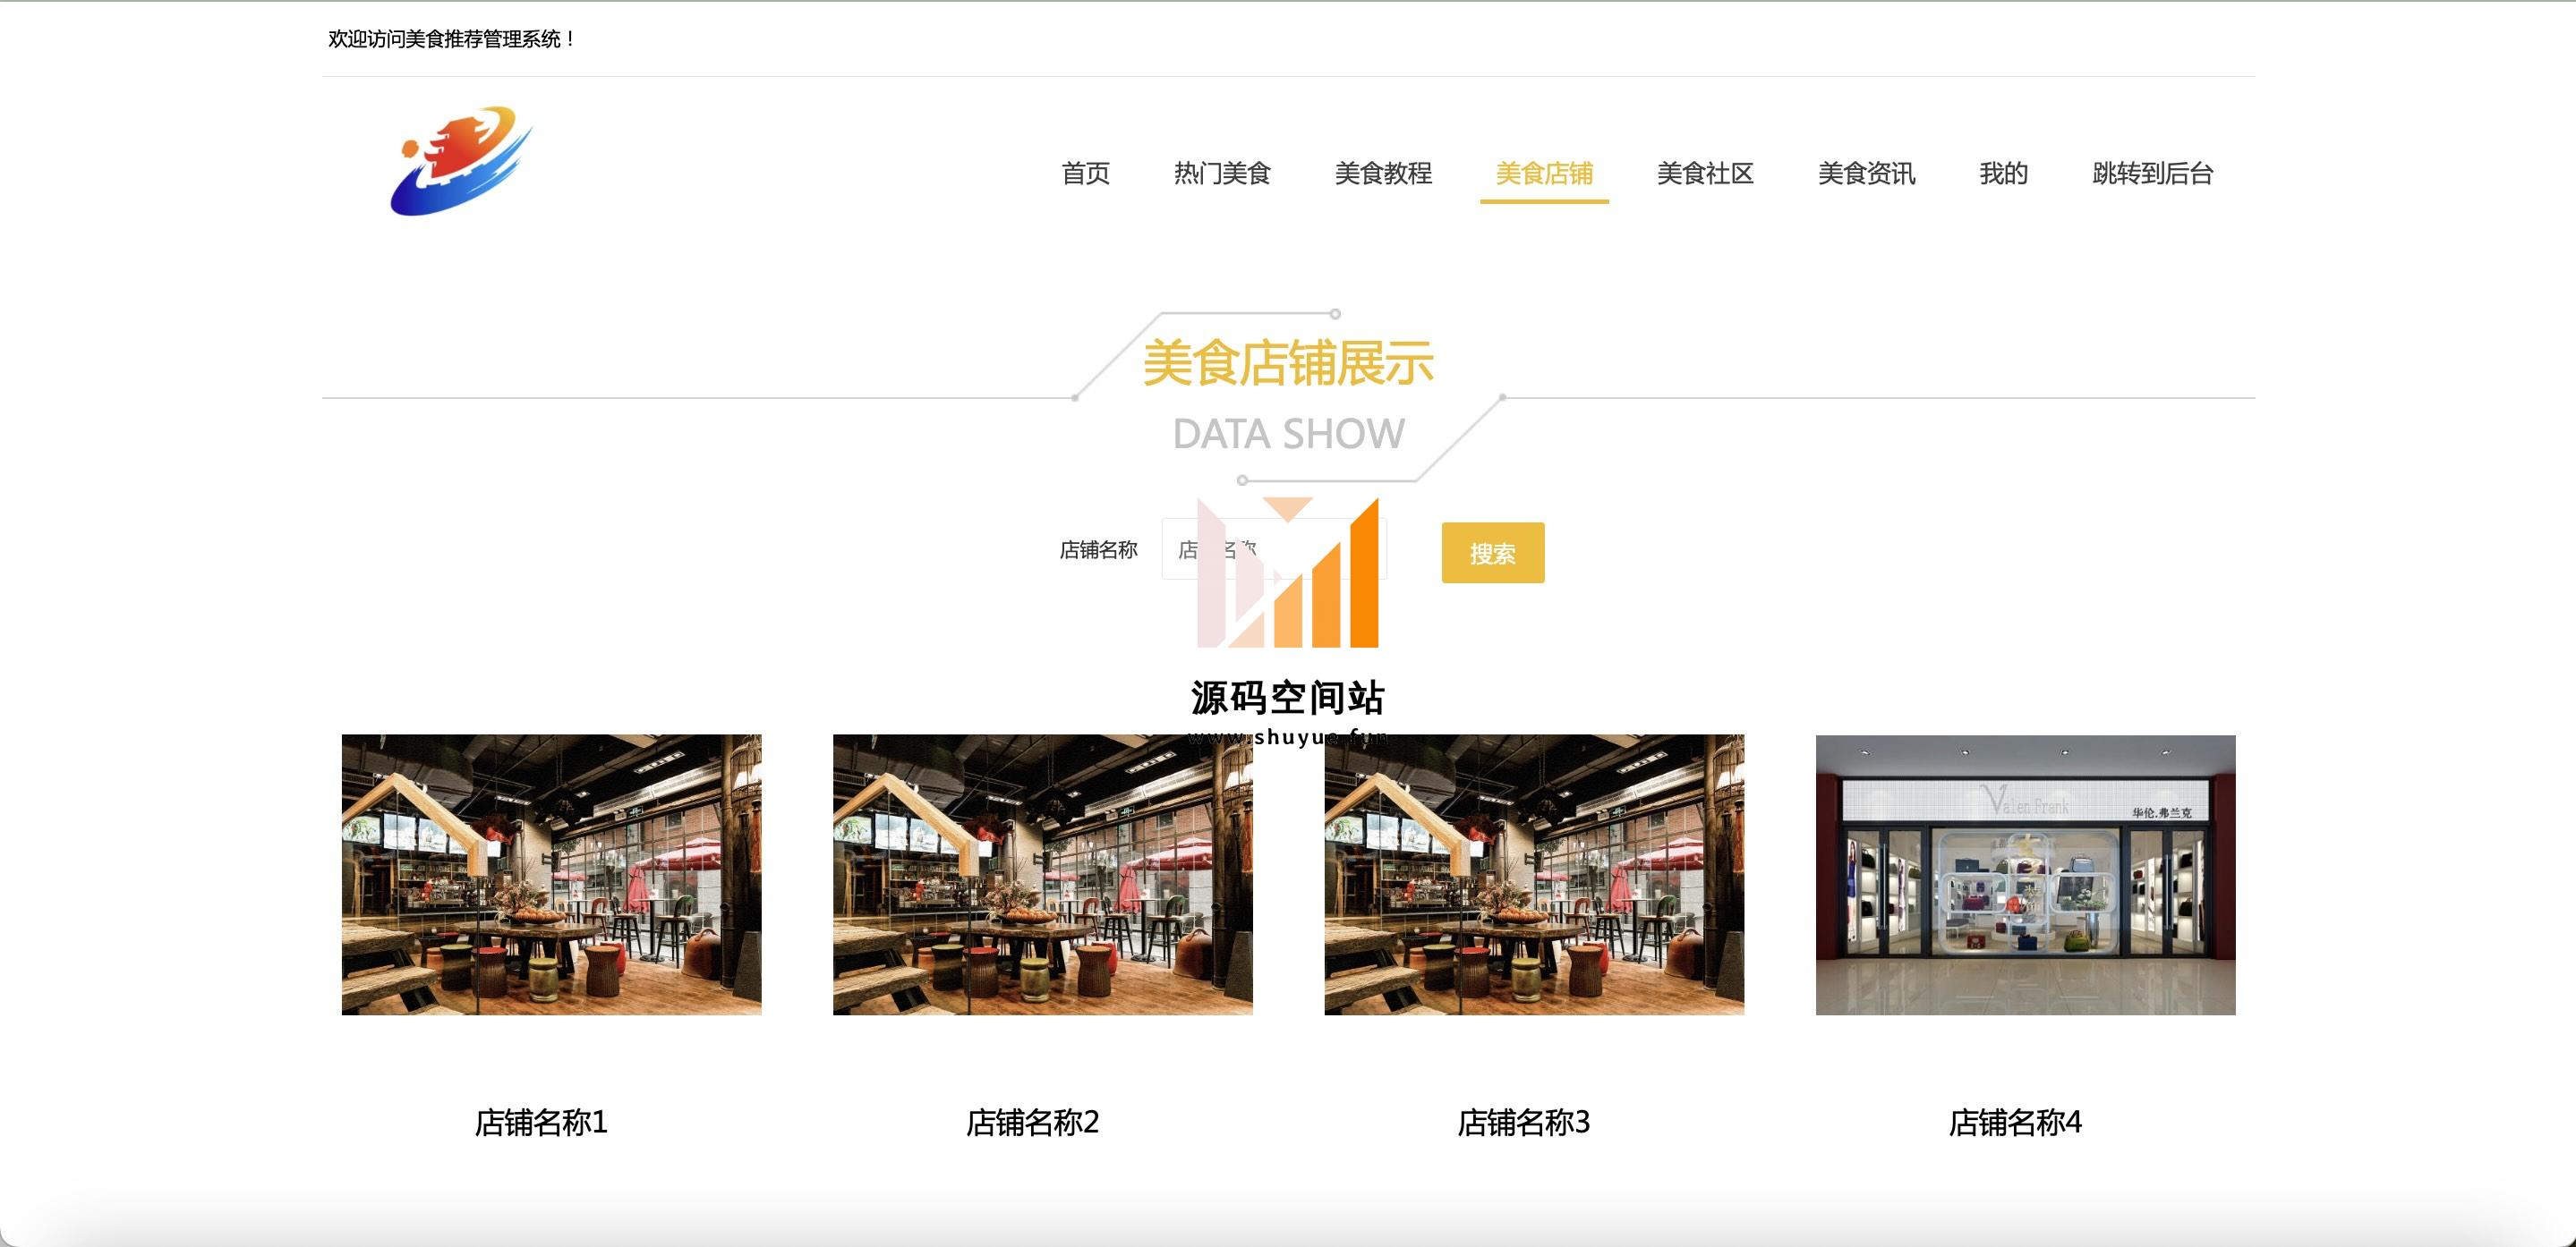Focus the 店铺名称 search input field

tap(1273, 549)
